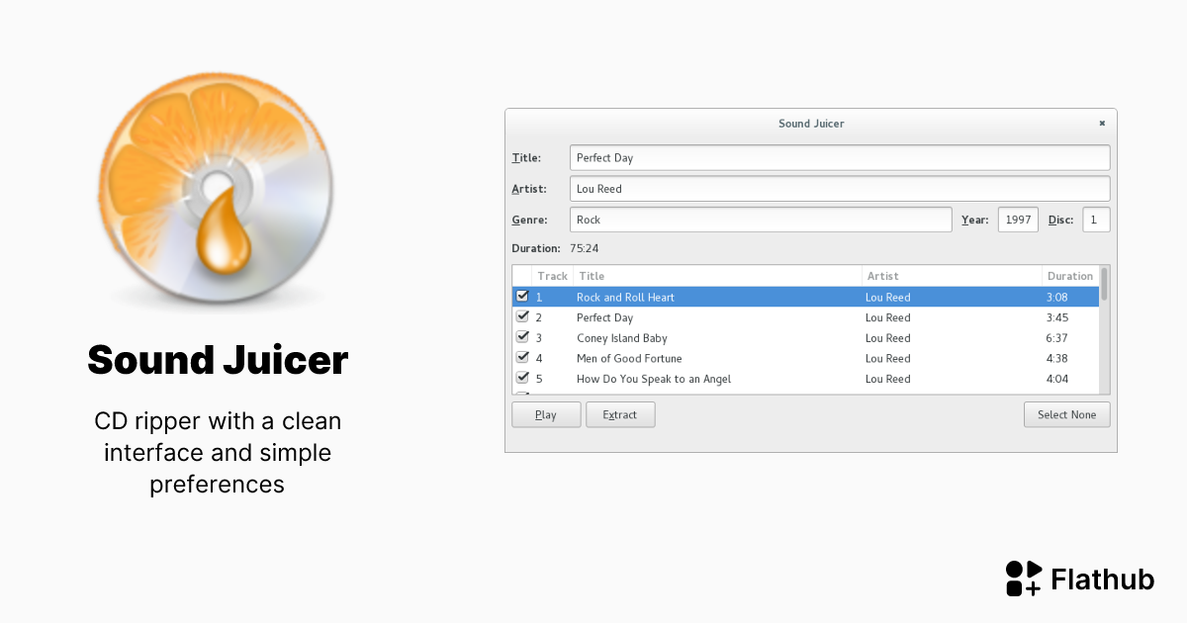The image size is (1187, 623).
Task: Edit the album Title field
Action: click(839, 157)
